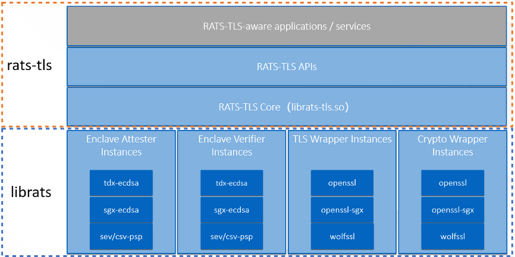Viewport: 515px width, 257px height.
Task: Click the Enclave Verifier Instances heading
Action: 231,145
